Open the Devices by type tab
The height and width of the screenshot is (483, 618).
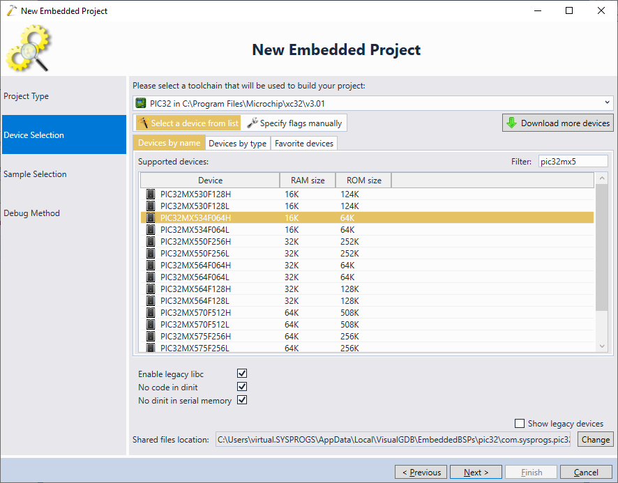[238, 144]
